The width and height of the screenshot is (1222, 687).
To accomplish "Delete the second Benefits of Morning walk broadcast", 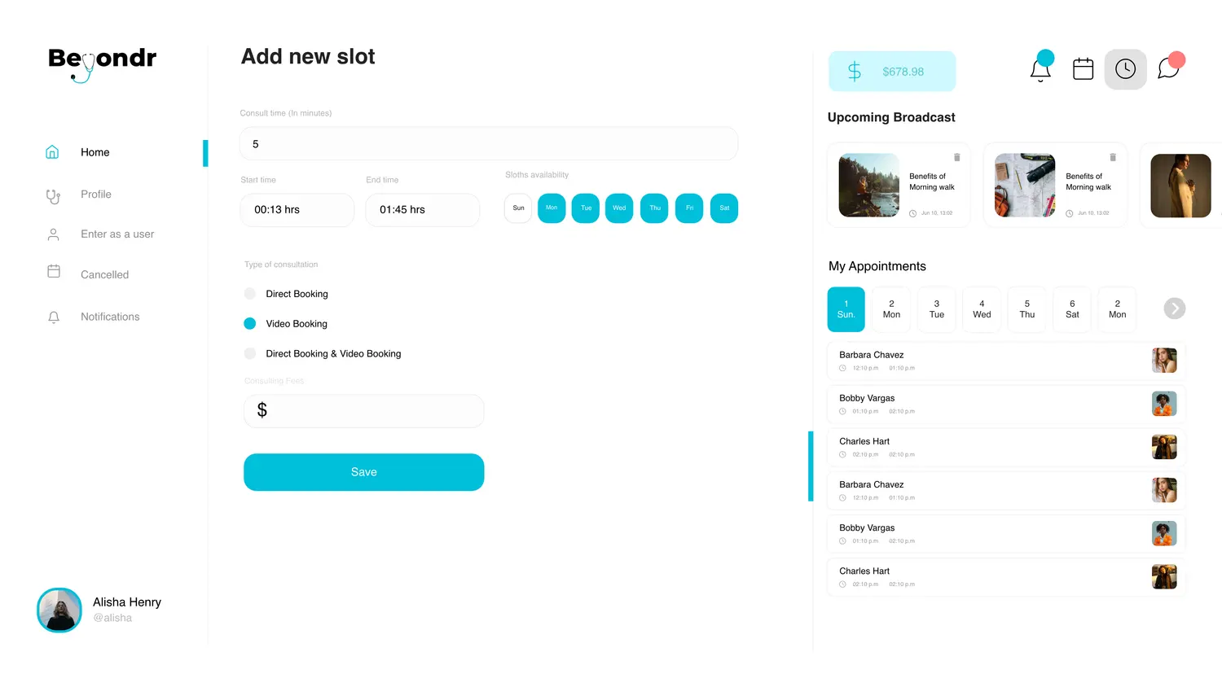I will coord(1113,157).
